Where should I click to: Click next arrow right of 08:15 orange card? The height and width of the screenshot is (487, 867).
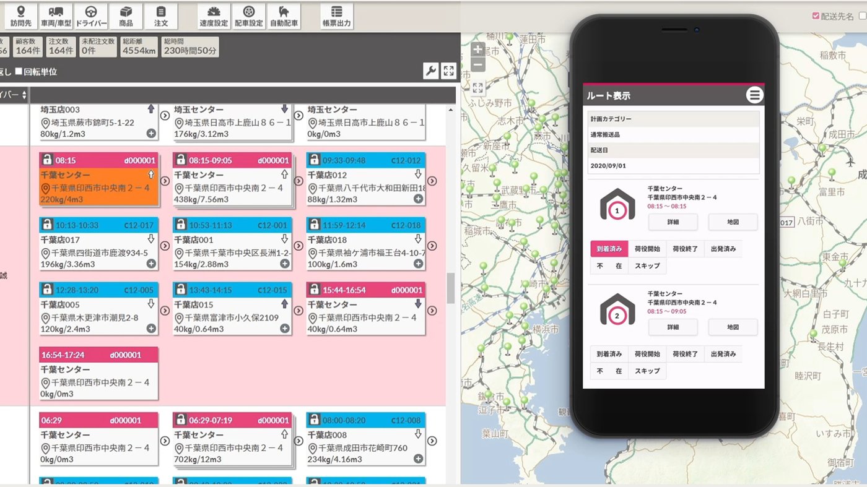165,181
